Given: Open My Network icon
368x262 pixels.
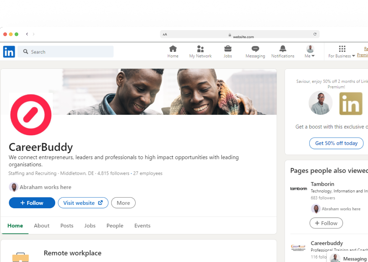Looking at the screenshot, I should [x=200, y=49].
